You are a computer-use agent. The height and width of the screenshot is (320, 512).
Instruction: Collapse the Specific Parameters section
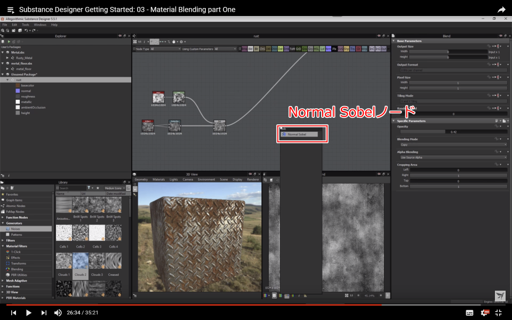tap(394, 121)
